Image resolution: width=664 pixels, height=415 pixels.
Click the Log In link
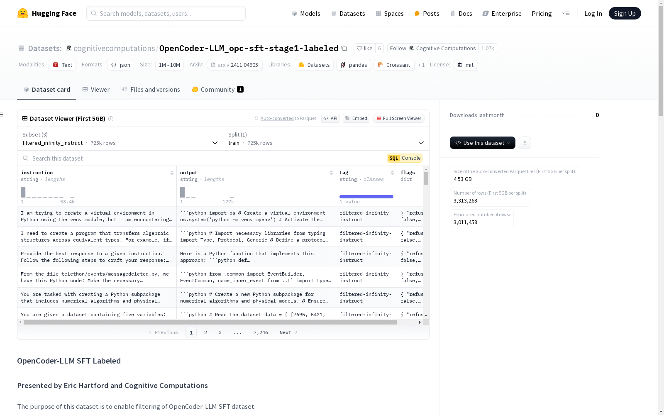[593, 13]
